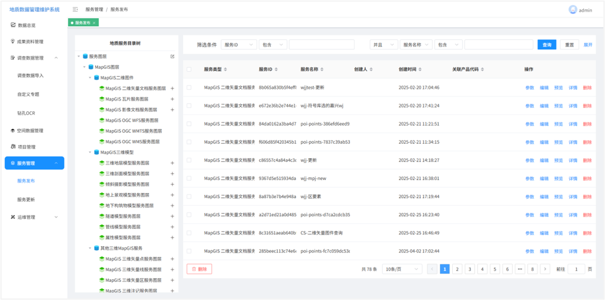Click 删除 for the wjj-区要素 row
The image size is (605, 300).
587,197
